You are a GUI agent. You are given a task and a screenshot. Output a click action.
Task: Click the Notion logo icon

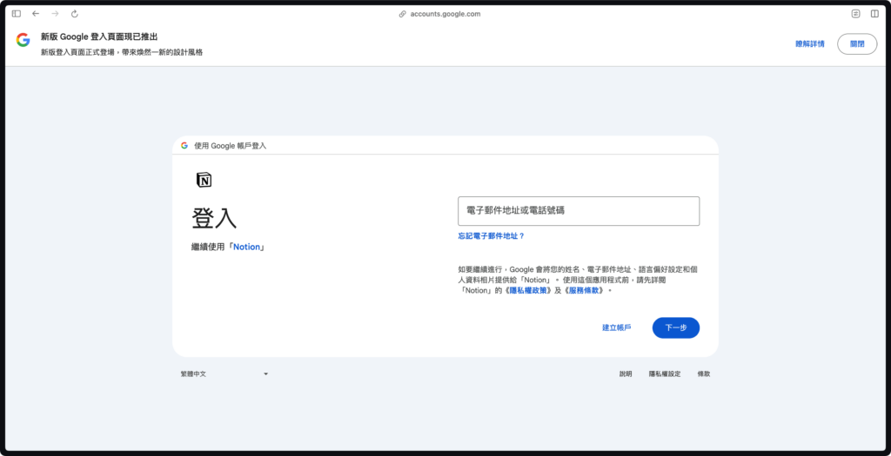(204, 180)
